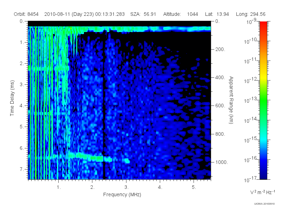Click the yellow region of the color bar
The image size is (281, 211).
point(263,76)
